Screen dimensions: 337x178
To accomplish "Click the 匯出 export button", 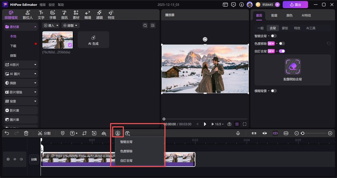I will [x=295, y=5].
